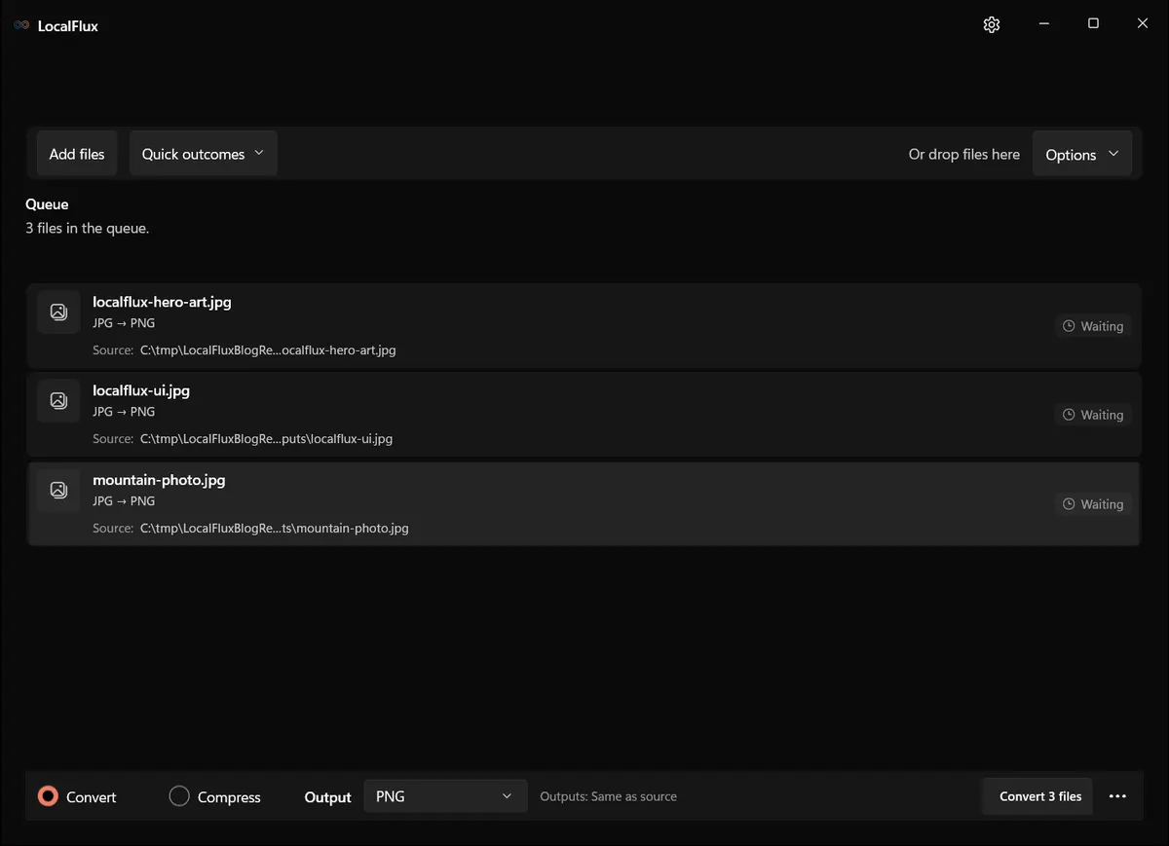This screenshot has width=1169, height=846.
Task: Click the Queue heading
Action: pos(47,204)
